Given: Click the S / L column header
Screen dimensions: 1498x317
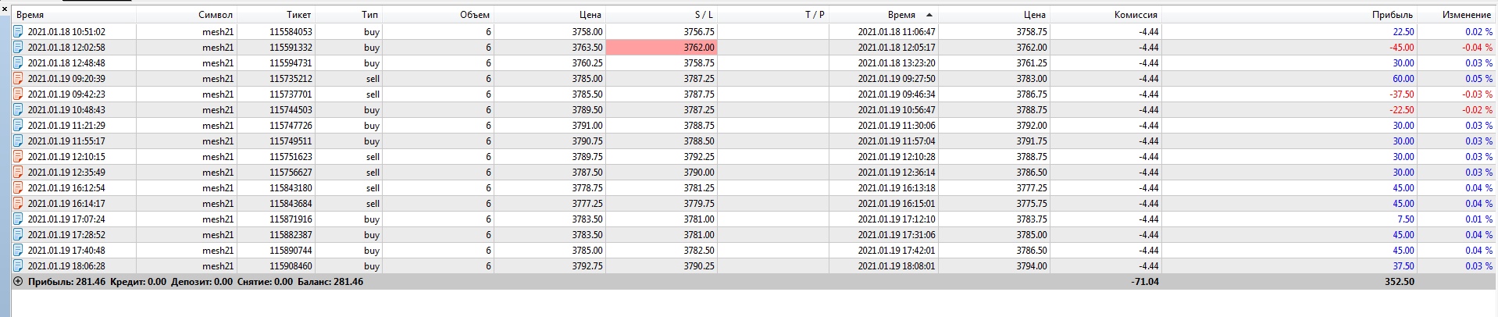Looking at the screenshot, I should tap(703, 15).
